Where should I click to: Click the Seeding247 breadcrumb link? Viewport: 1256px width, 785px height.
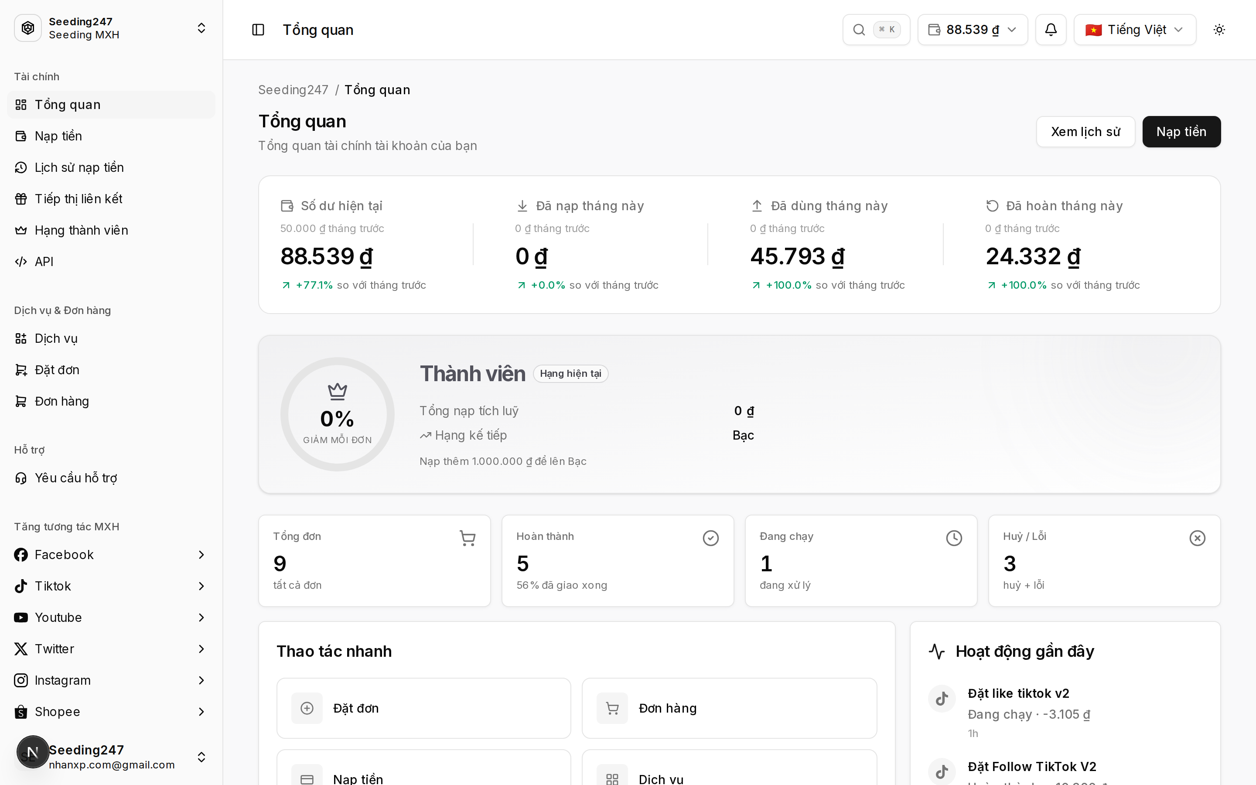pyautogui.click(x=293, y=90)
